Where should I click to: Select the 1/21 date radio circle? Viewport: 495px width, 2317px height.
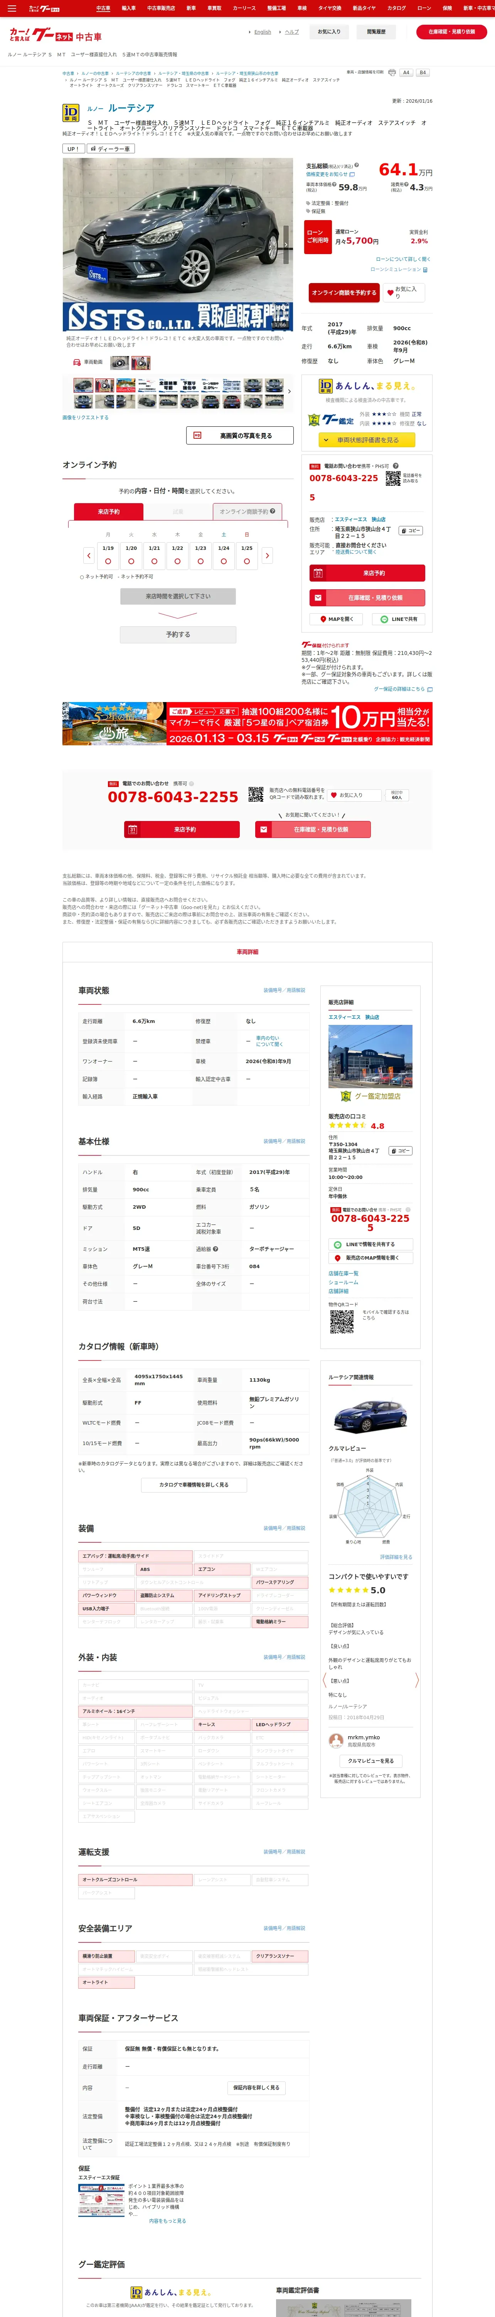155,560
